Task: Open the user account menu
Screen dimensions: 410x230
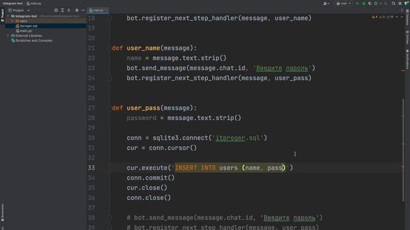Action: [326, 3]
